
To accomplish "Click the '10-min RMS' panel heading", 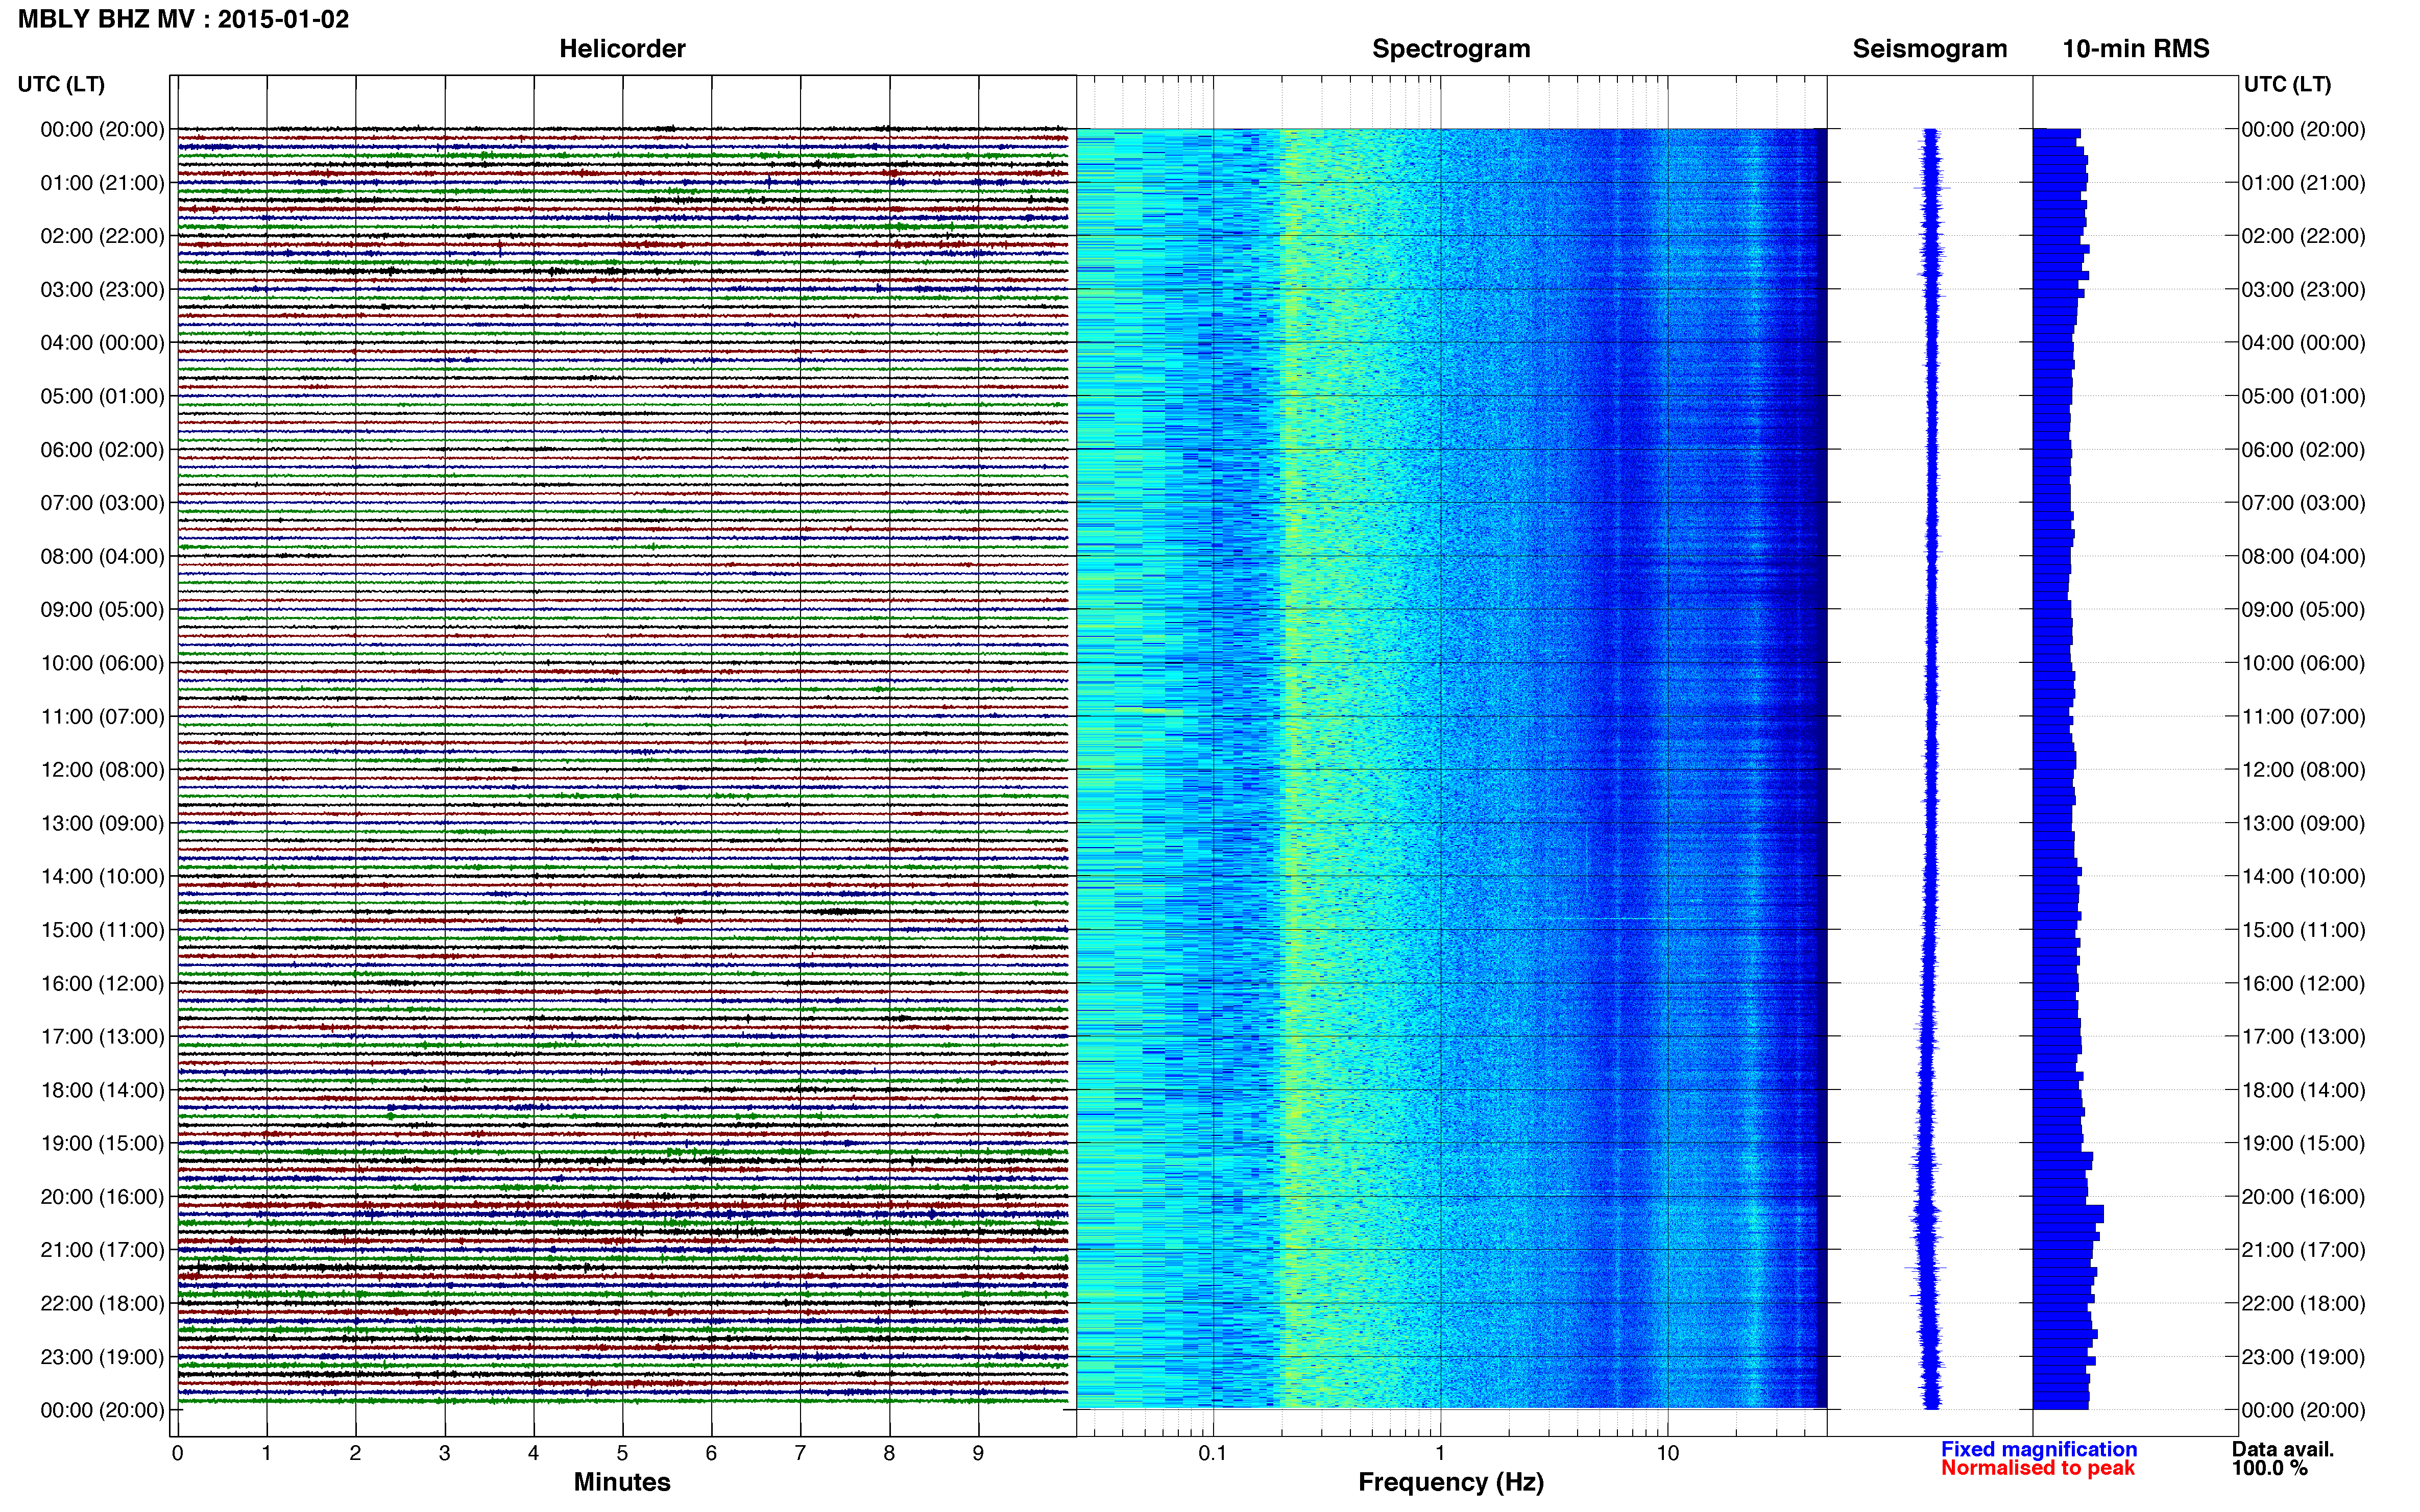I will tap(2136, 49).
